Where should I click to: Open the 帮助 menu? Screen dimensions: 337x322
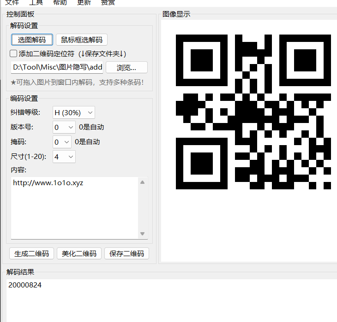click(x=60, y=2)
